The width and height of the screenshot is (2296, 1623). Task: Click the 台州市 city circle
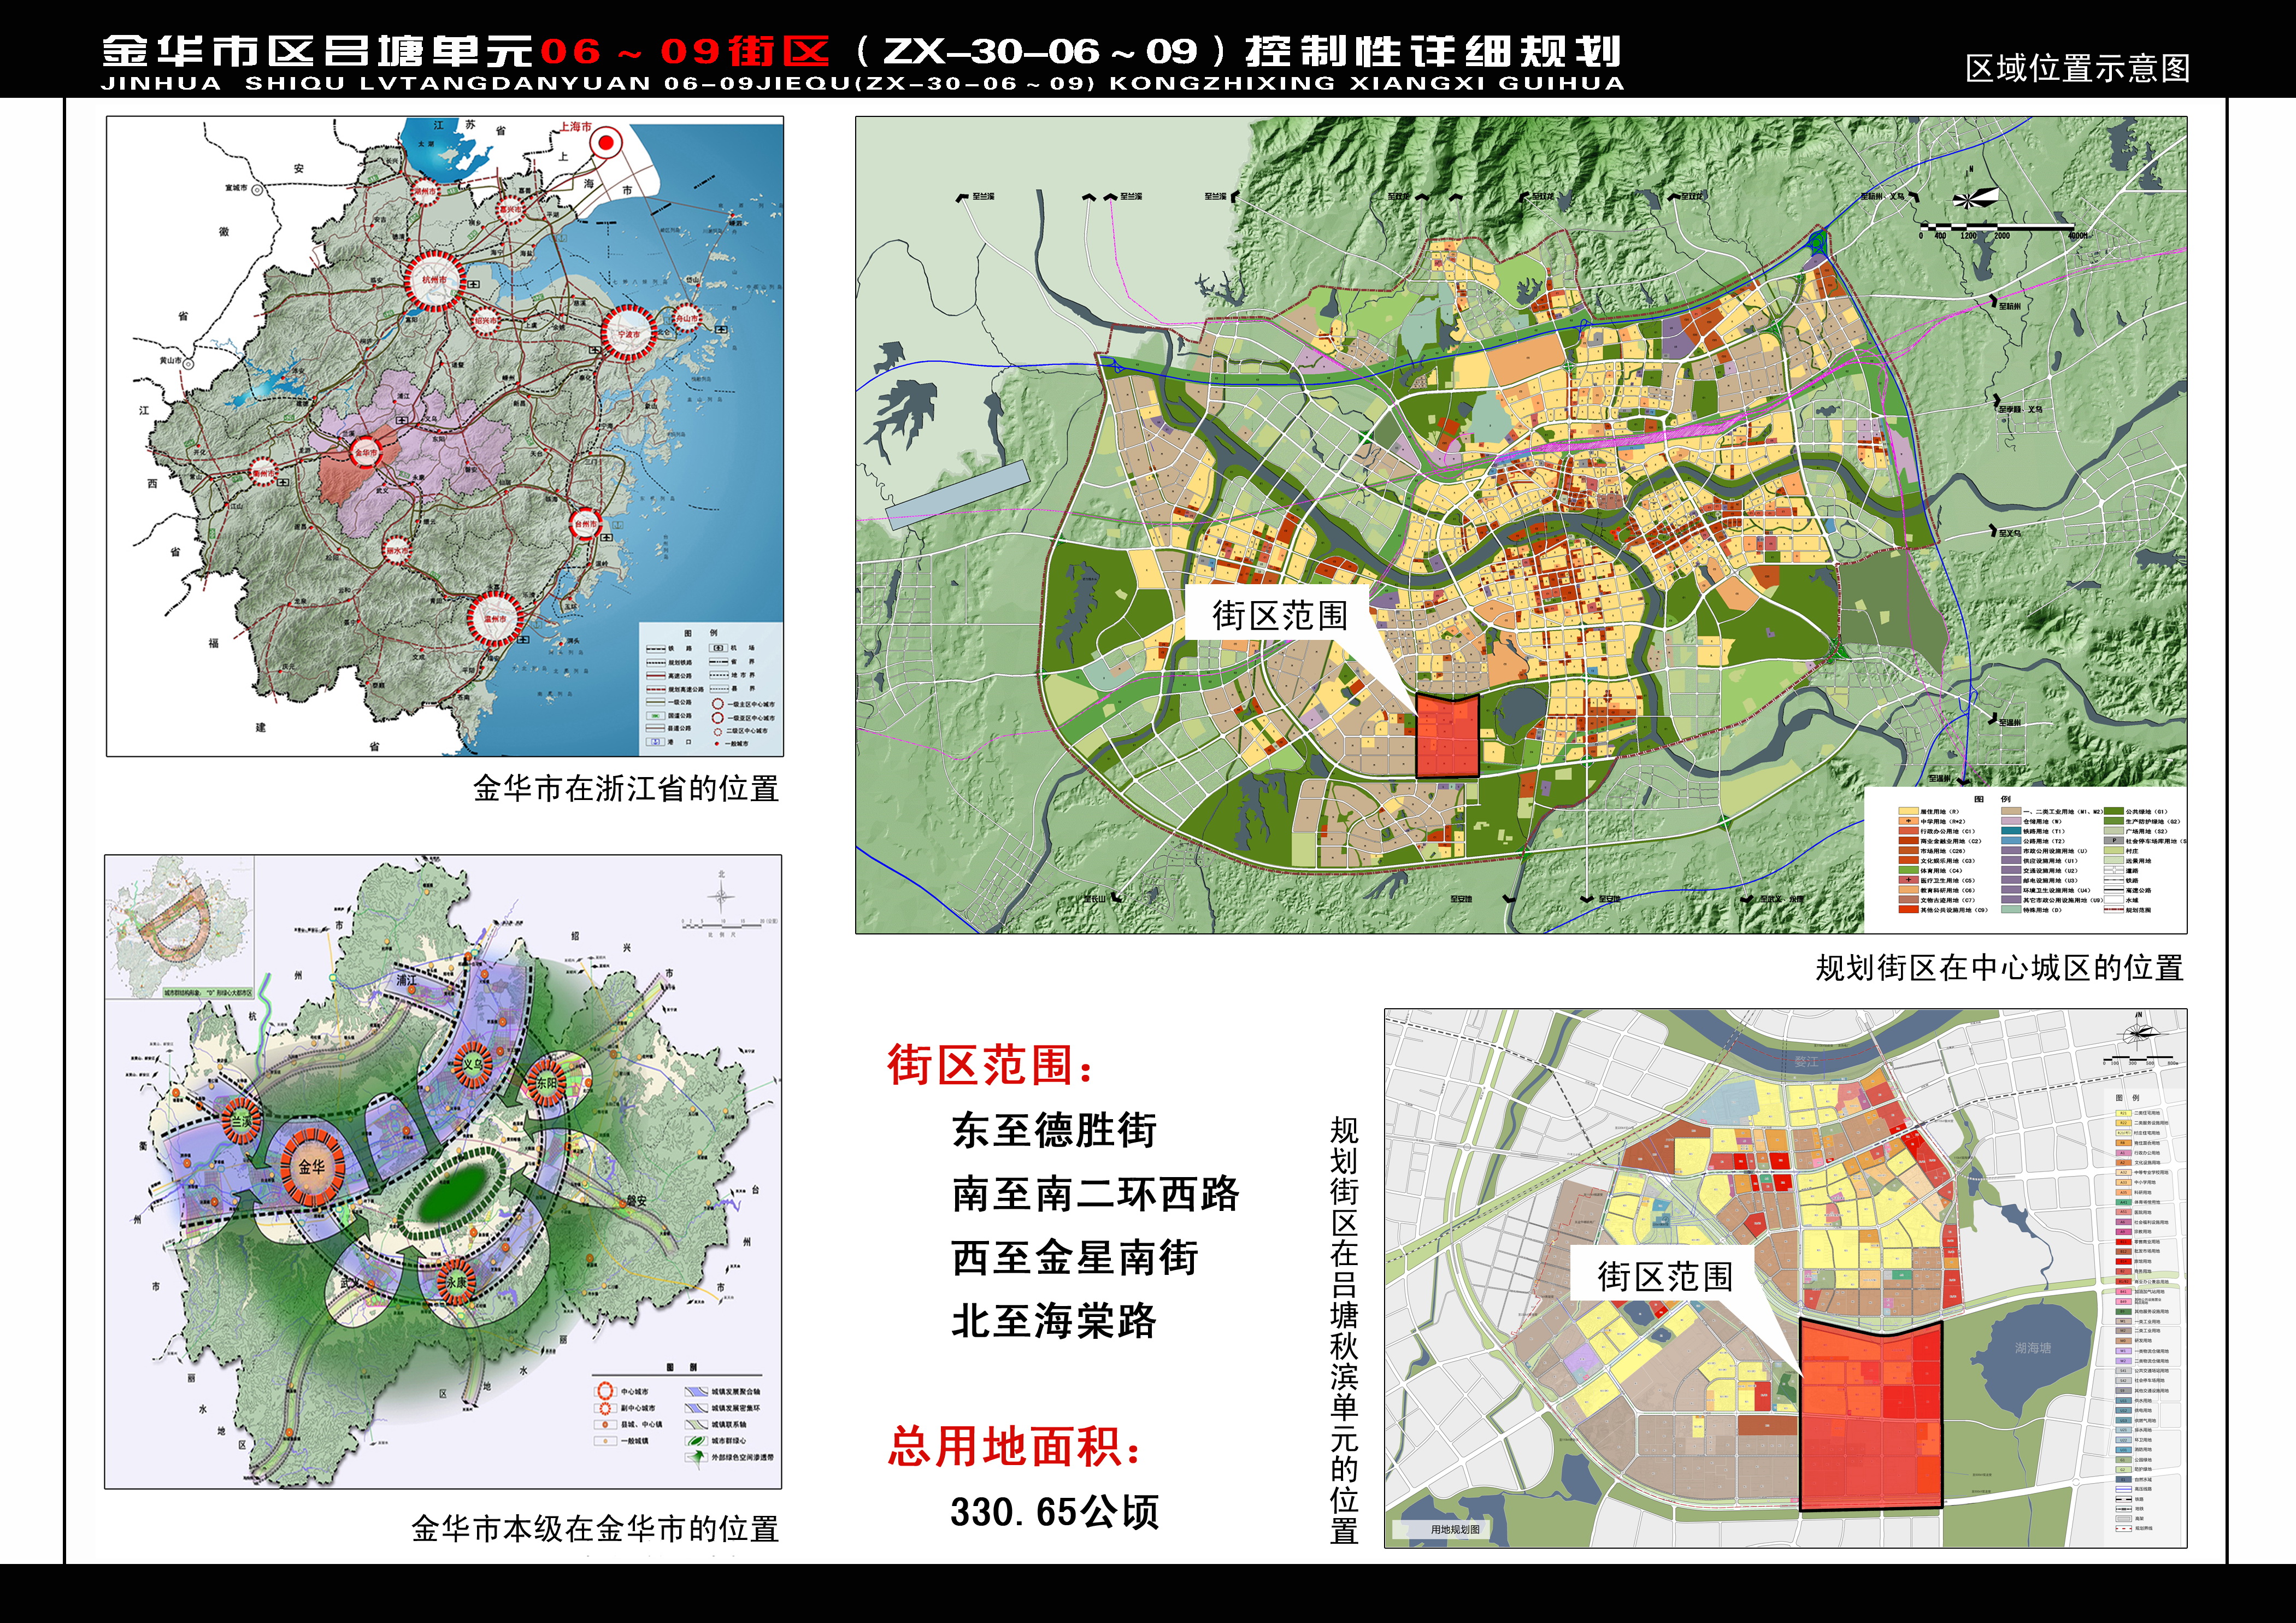tap(586, 523)
